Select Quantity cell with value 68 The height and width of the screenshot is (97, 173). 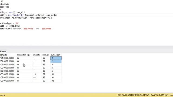click(x=37, y=77)
